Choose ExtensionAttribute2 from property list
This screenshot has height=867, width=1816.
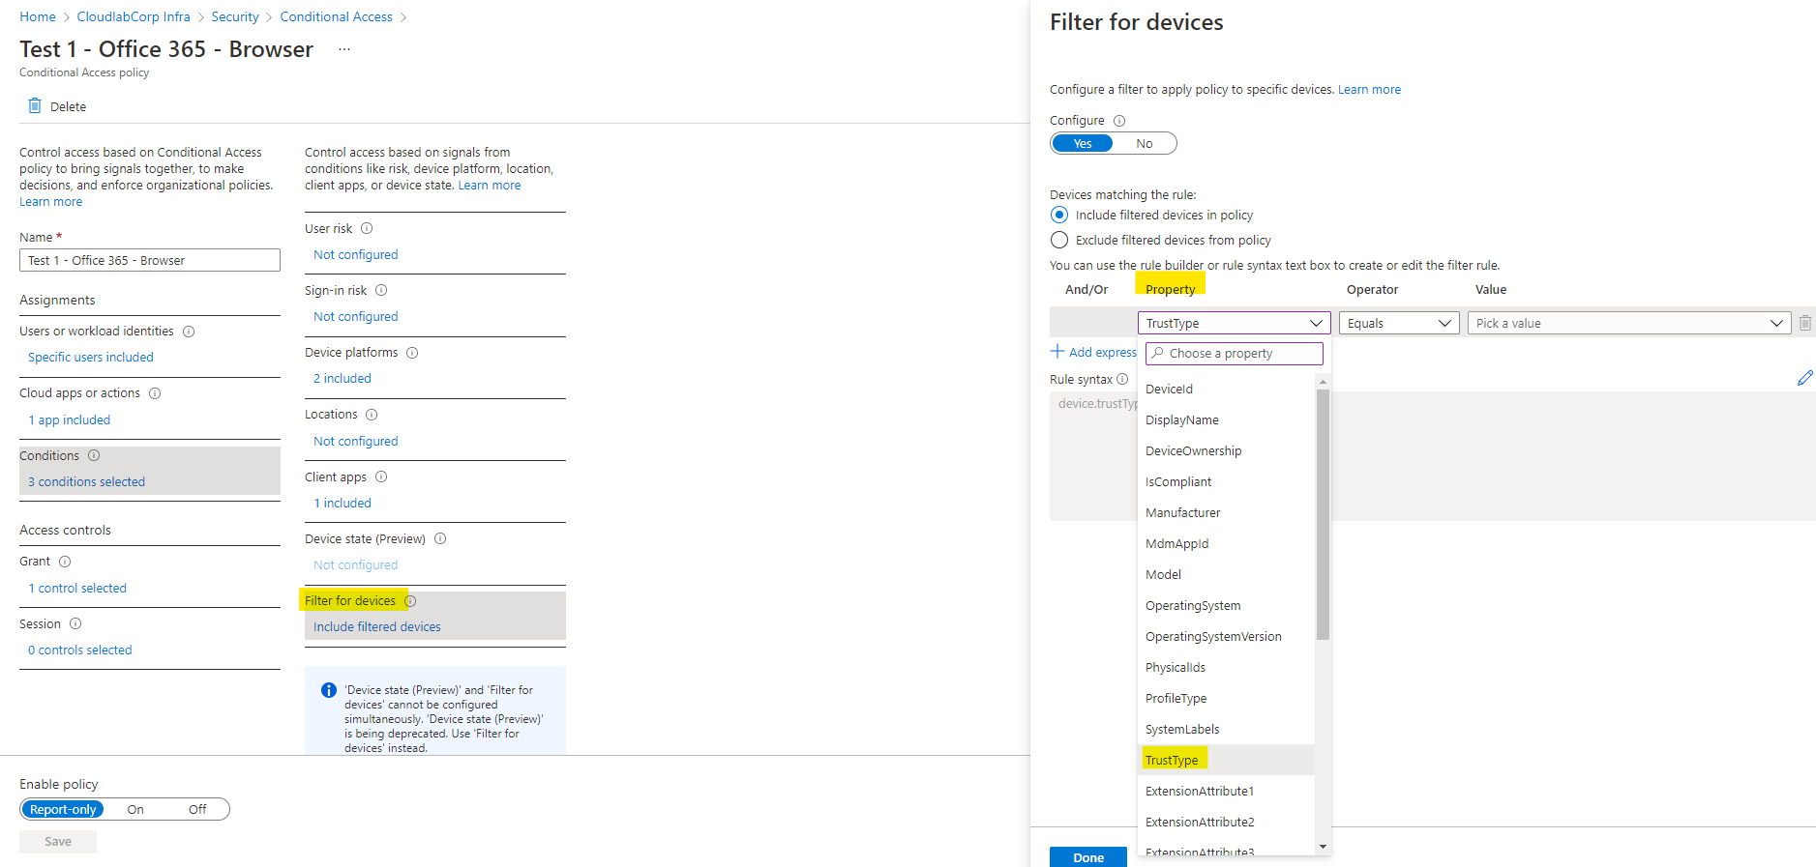point(1226,822)
